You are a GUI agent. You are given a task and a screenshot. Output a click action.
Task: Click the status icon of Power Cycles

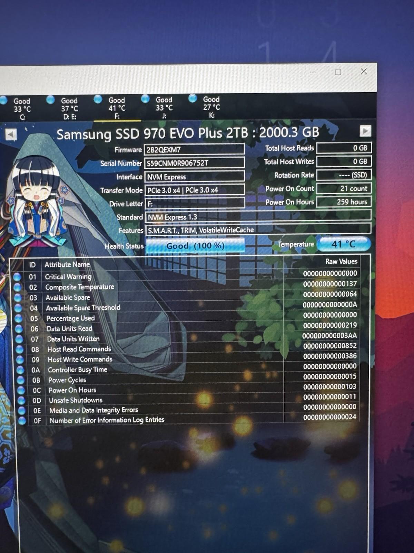click(21, 380)
